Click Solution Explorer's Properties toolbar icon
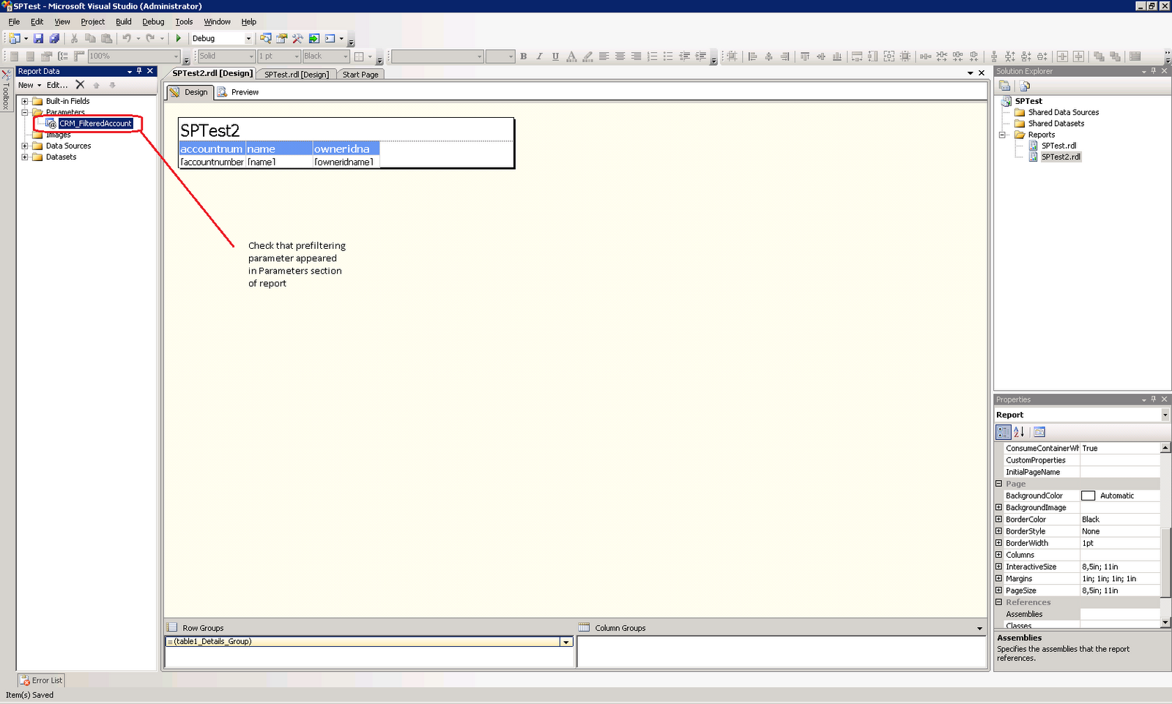Screen dimensions: 1172x704 pos(1005,86)
